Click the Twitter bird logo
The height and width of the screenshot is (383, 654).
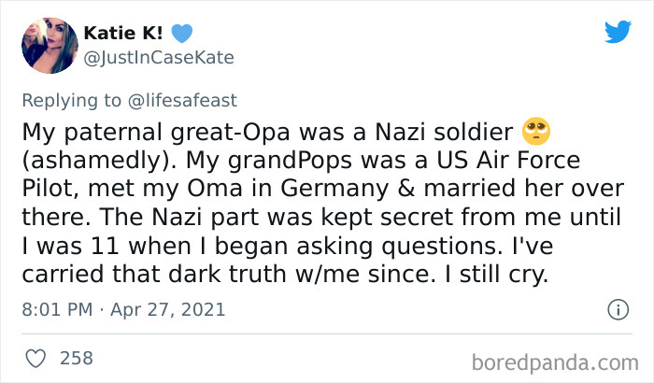click(618, 33)
